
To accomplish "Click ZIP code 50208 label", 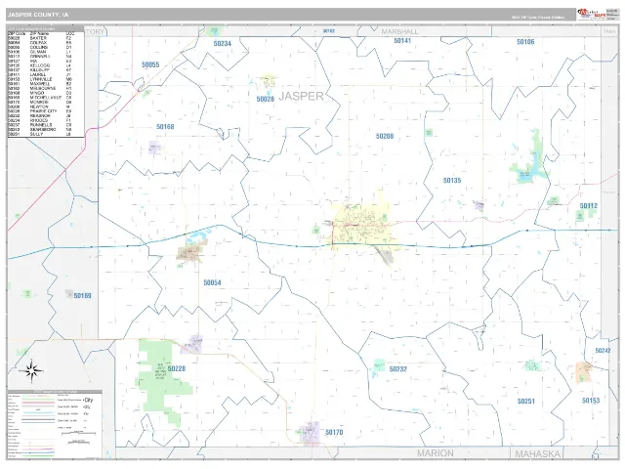I will tap(385, 136).
